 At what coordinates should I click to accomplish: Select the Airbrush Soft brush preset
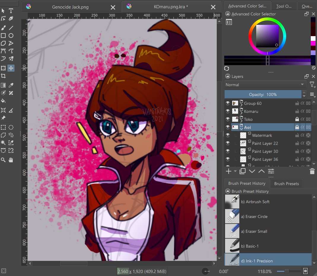point(268,201)
